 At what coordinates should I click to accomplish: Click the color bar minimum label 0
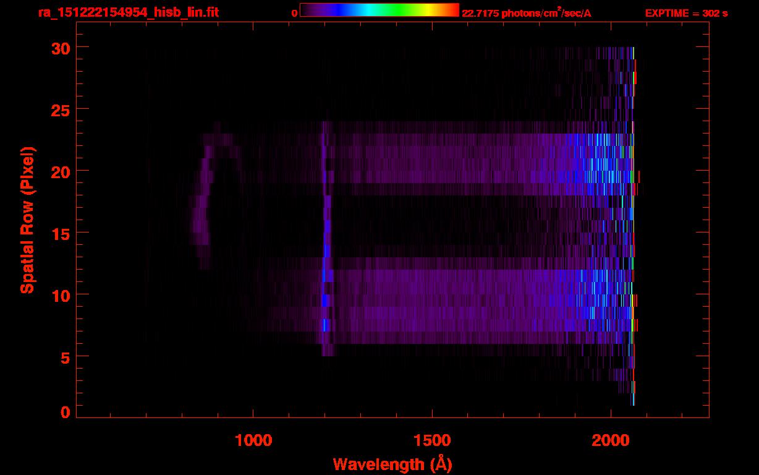[294, 13]
